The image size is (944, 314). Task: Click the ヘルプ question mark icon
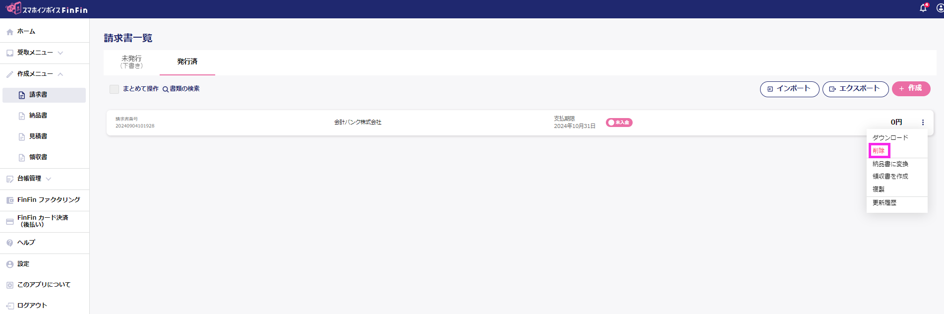tap(10, 243)
